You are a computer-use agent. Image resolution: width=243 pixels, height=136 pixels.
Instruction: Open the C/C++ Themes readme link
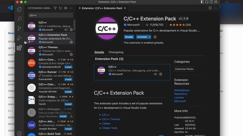(x=111, y=119)
